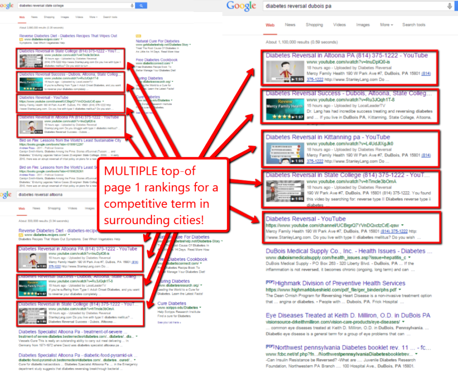
Task: Open arrow beside diabetes-recipes.com ad in state college results
Action: pyautogui.click(x=61, y=39)
